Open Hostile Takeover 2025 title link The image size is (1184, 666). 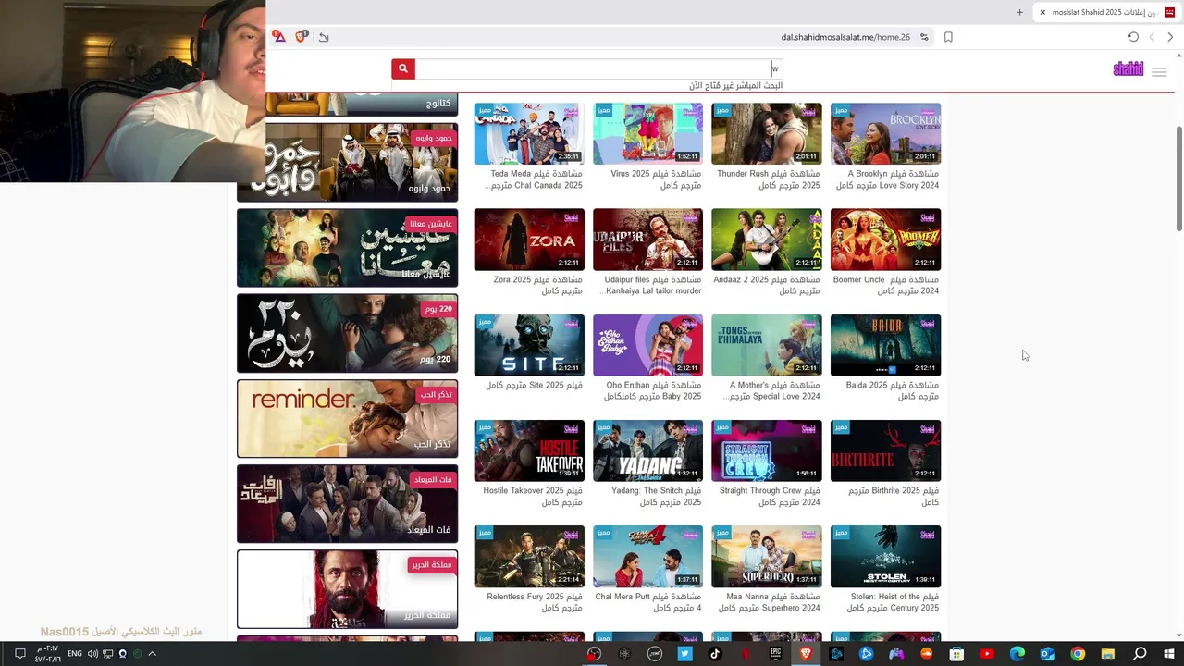point(533,497)
